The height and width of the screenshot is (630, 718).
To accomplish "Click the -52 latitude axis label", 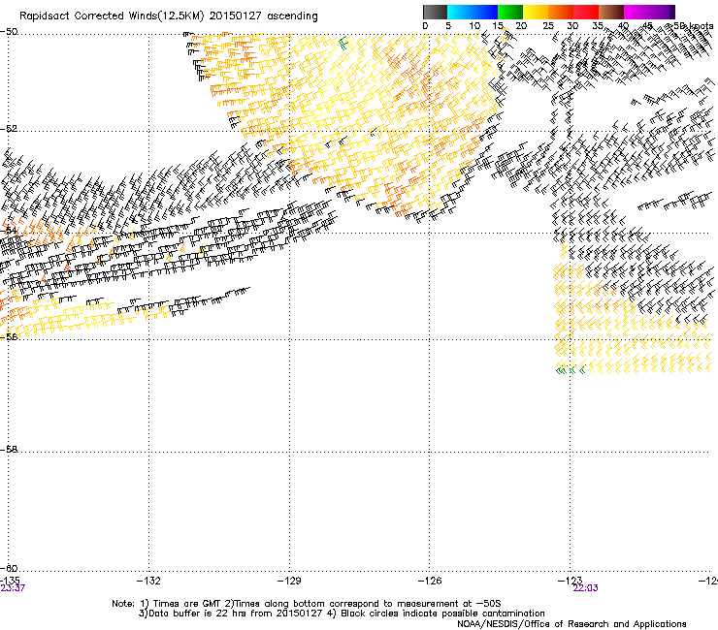I will 9,129.
